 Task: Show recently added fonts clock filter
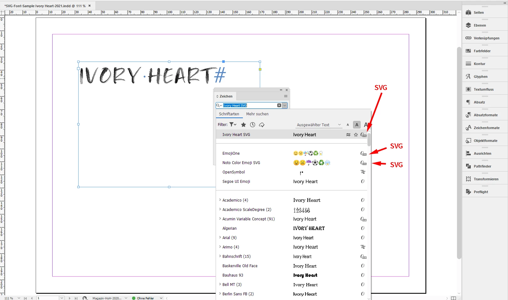(x=253, y=125)
